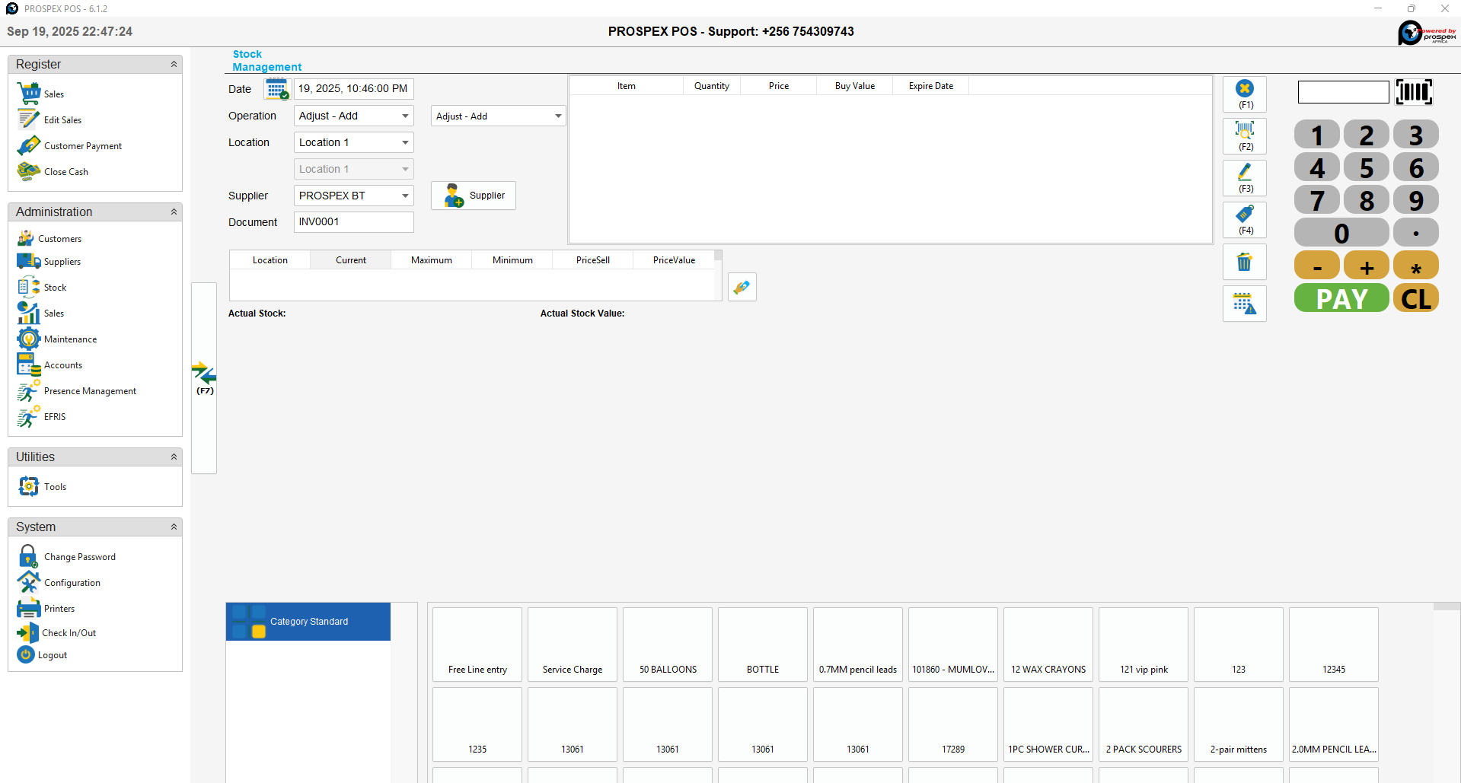
Task: Click the calendar date picker icon
Action: 276,89
